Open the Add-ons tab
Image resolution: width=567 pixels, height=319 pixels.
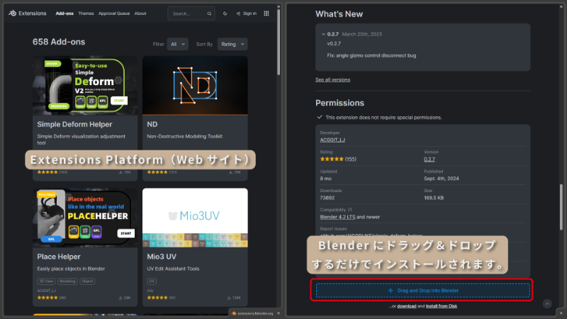(x=64, y=13)
